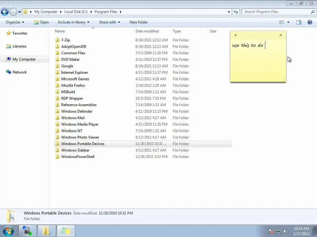Expand arrow after Local Disk (C:) breadcrumb

pos(91,12)
